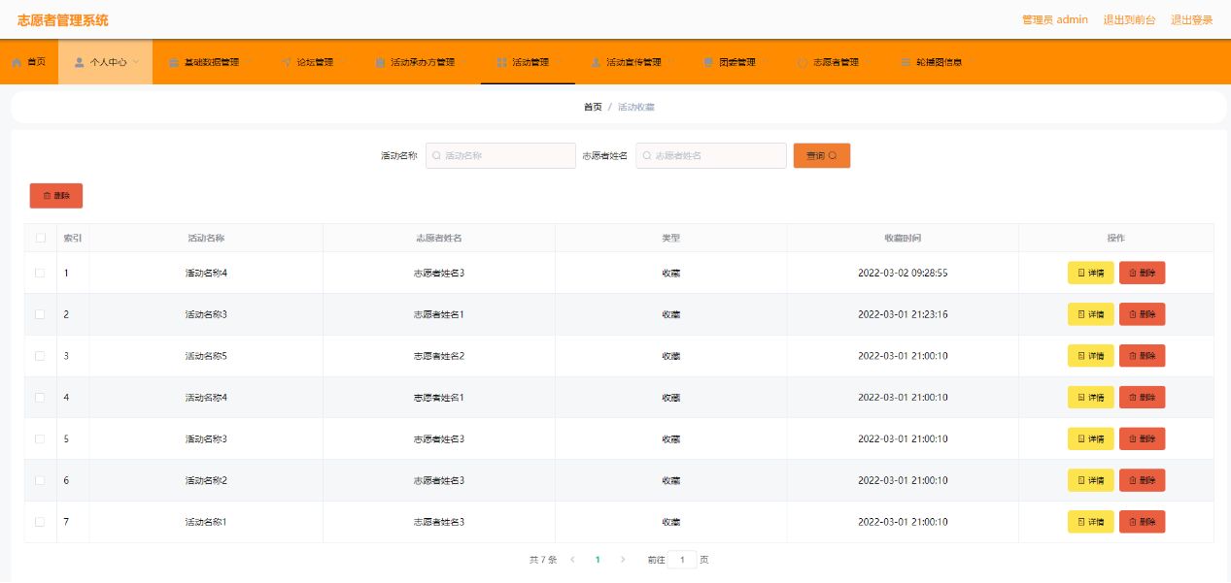This screenshot has height=583, width=1231.
Task: Click the 类型 column header
Action: point(671,238)
